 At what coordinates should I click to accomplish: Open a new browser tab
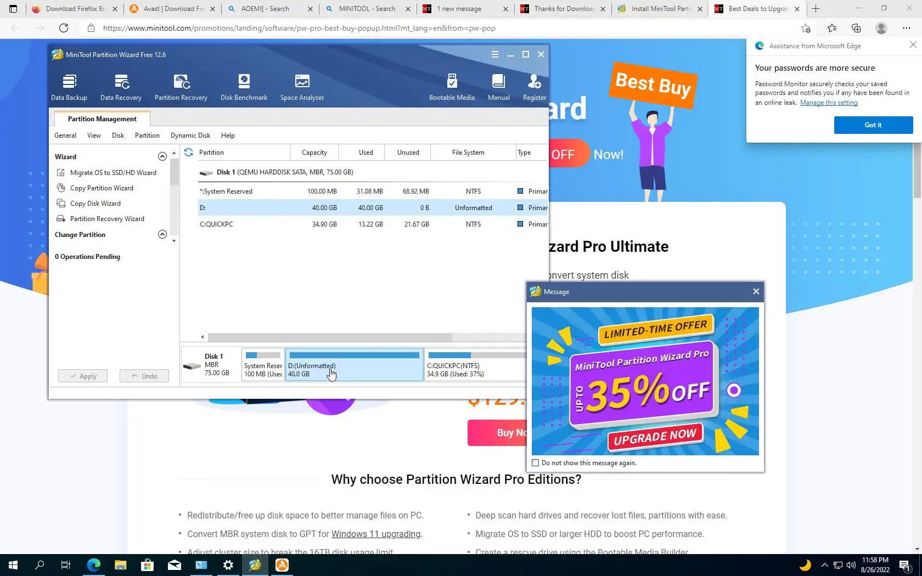816,9
